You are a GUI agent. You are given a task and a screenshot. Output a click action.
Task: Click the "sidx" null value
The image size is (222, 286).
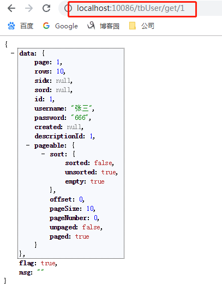63,81
